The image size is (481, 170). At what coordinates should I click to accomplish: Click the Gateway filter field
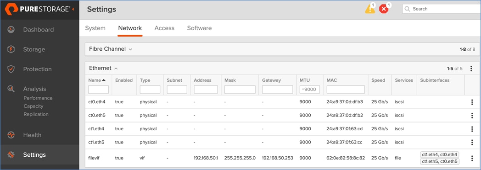(x=278, y=90)
